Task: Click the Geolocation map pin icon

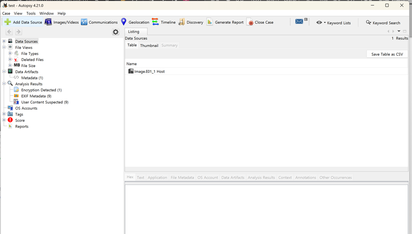Action: tap(124, 22)
